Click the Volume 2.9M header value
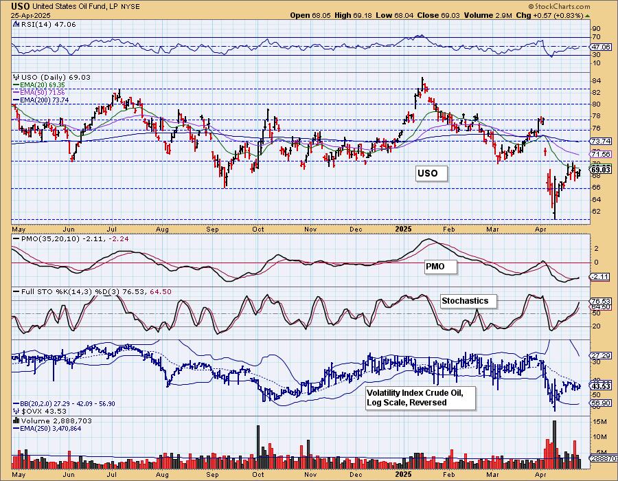Screen dimensions: 618x481 488,15
